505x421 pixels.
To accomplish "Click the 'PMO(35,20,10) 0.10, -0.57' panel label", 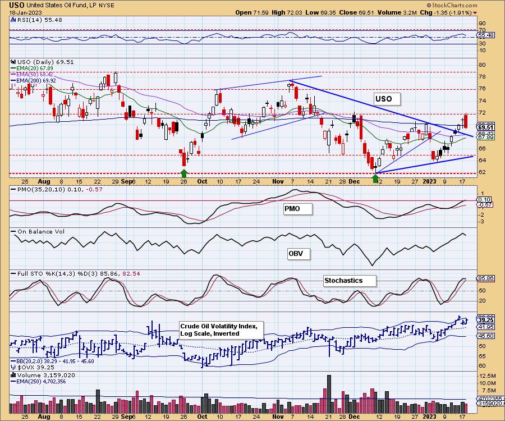I will coord(56,189).
